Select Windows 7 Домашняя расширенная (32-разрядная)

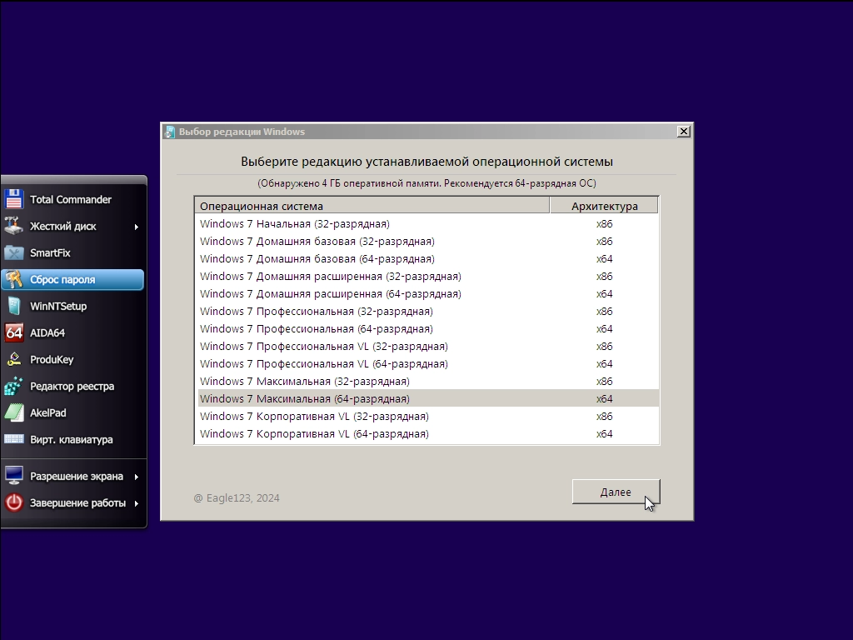tap(427, 276)
